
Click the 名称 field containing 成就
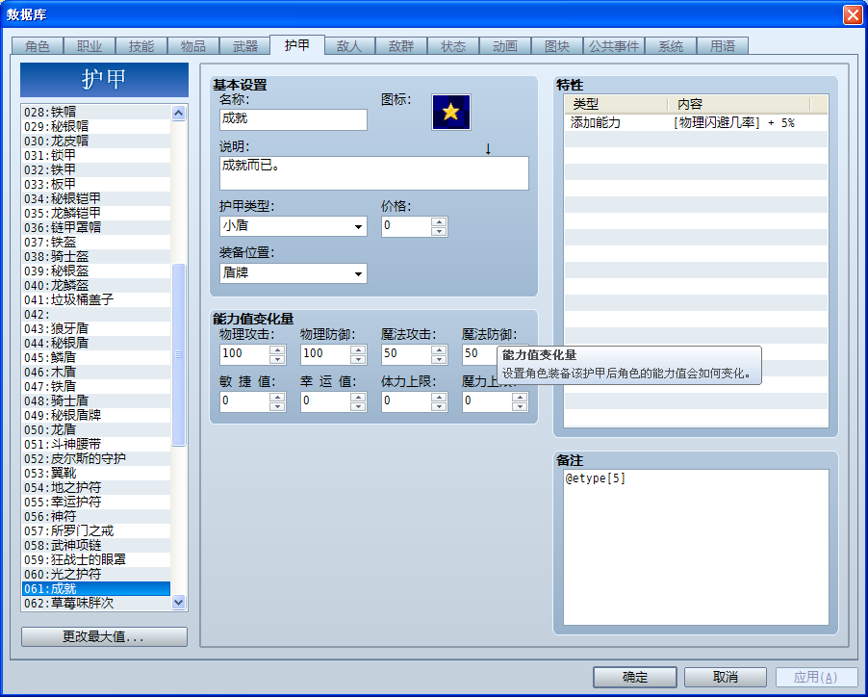(293, 119)
